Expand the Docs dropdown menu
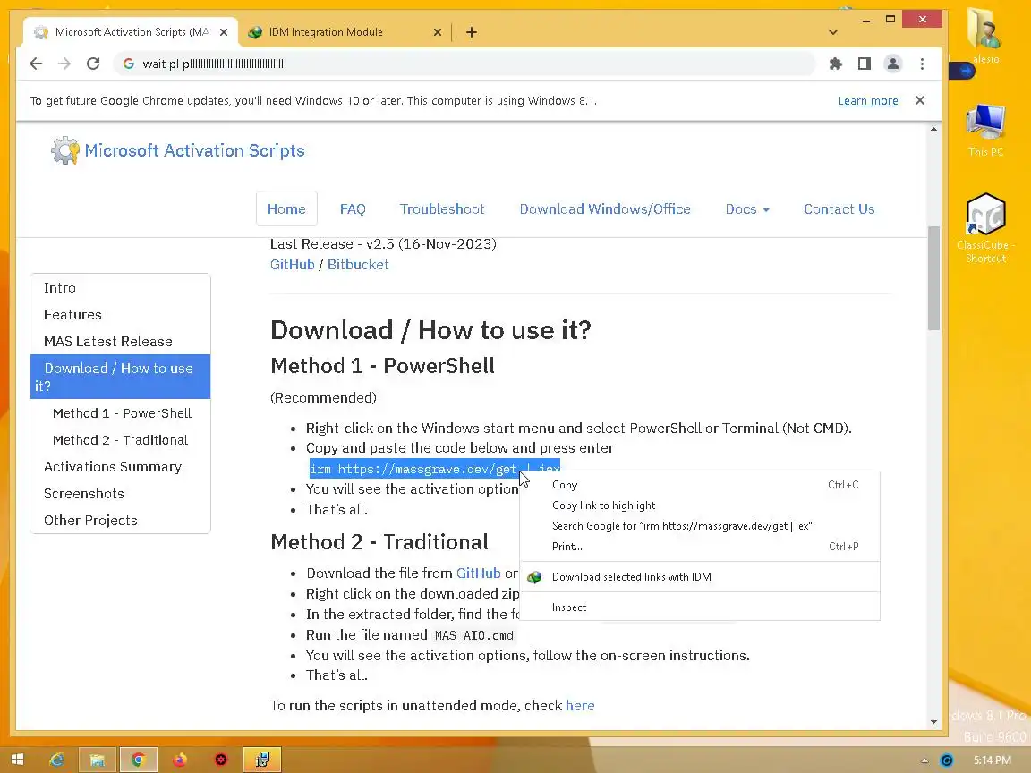This screenshot has height=773, width=1031. tap(747, 209)
